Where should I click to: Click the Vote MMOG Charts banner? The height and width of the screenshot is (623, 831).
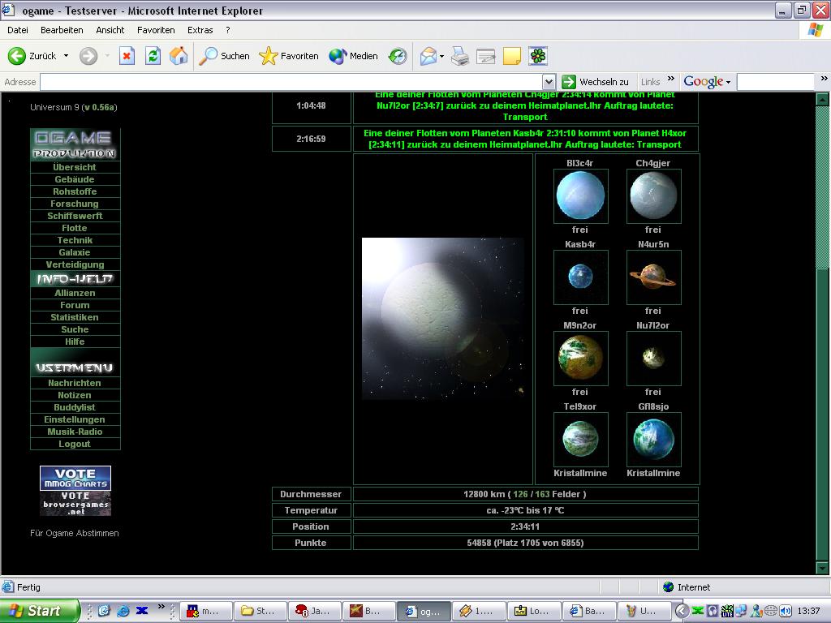[x=75, y=478]
